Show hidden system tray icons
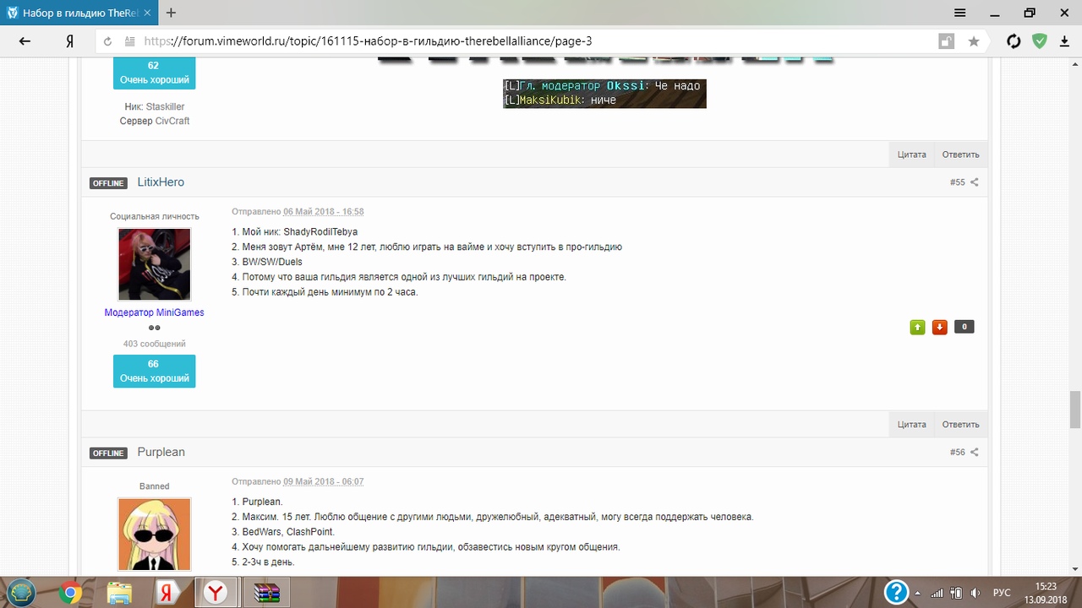 (918, 593)
